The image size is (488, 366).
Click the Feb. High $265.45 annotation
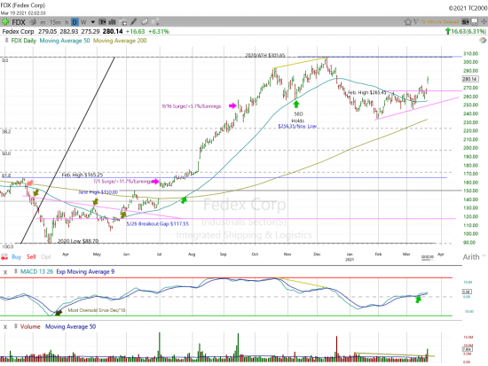[x=366, y=92]
